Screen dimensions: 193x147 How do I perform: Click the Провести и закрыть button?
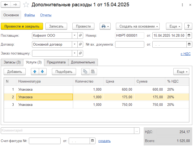coord(22,26)
